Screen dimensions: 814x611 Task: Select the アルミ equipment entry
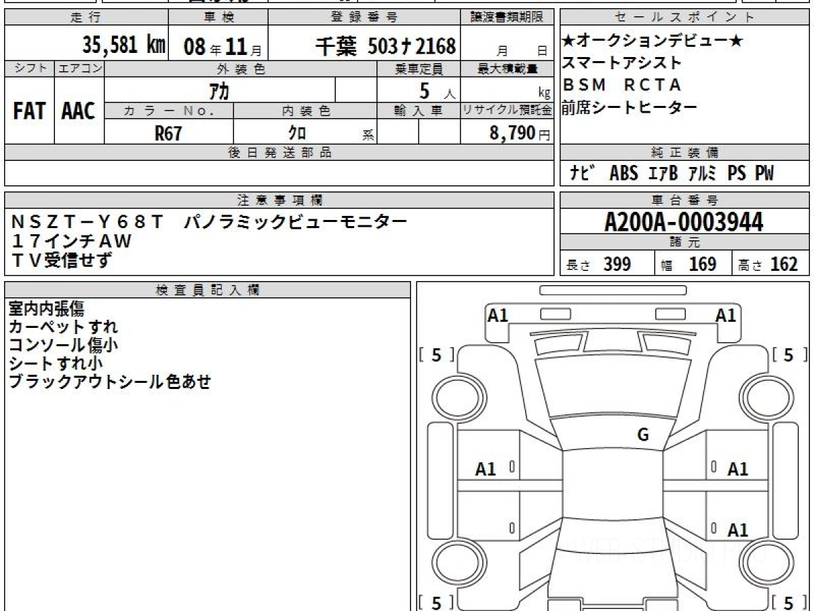click(x=702, y=173)
